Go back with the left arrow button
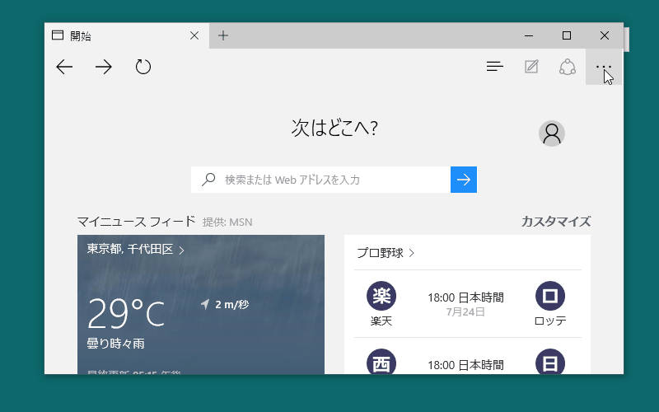This screenshot has width=659, height=412. pos(64,67)
